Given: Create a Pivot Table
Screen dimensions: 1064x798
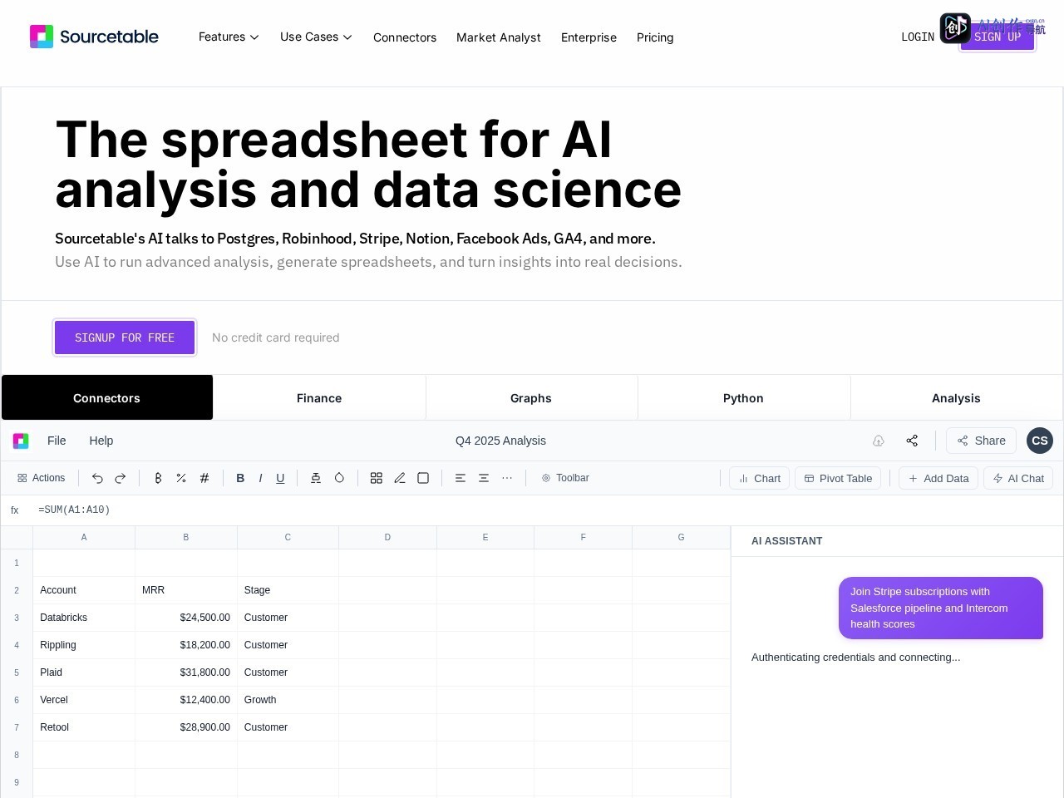Looking at the screenshot, I should pos(838,478).
